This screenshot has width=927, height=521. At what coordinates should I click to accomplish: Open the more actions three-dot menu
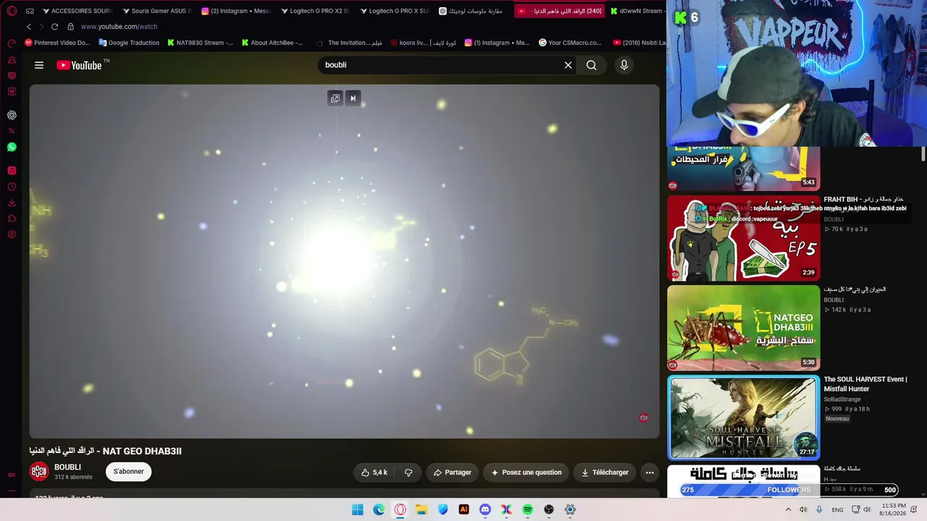(x=650, y=473)
